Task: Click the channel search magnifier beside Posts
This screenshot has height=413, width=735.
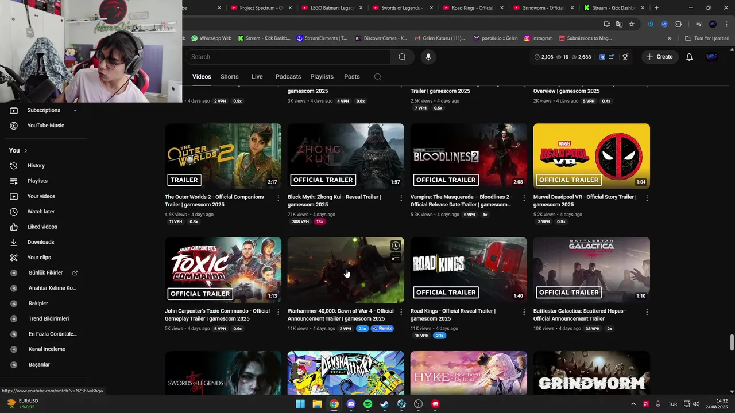Action: (377, 77)
